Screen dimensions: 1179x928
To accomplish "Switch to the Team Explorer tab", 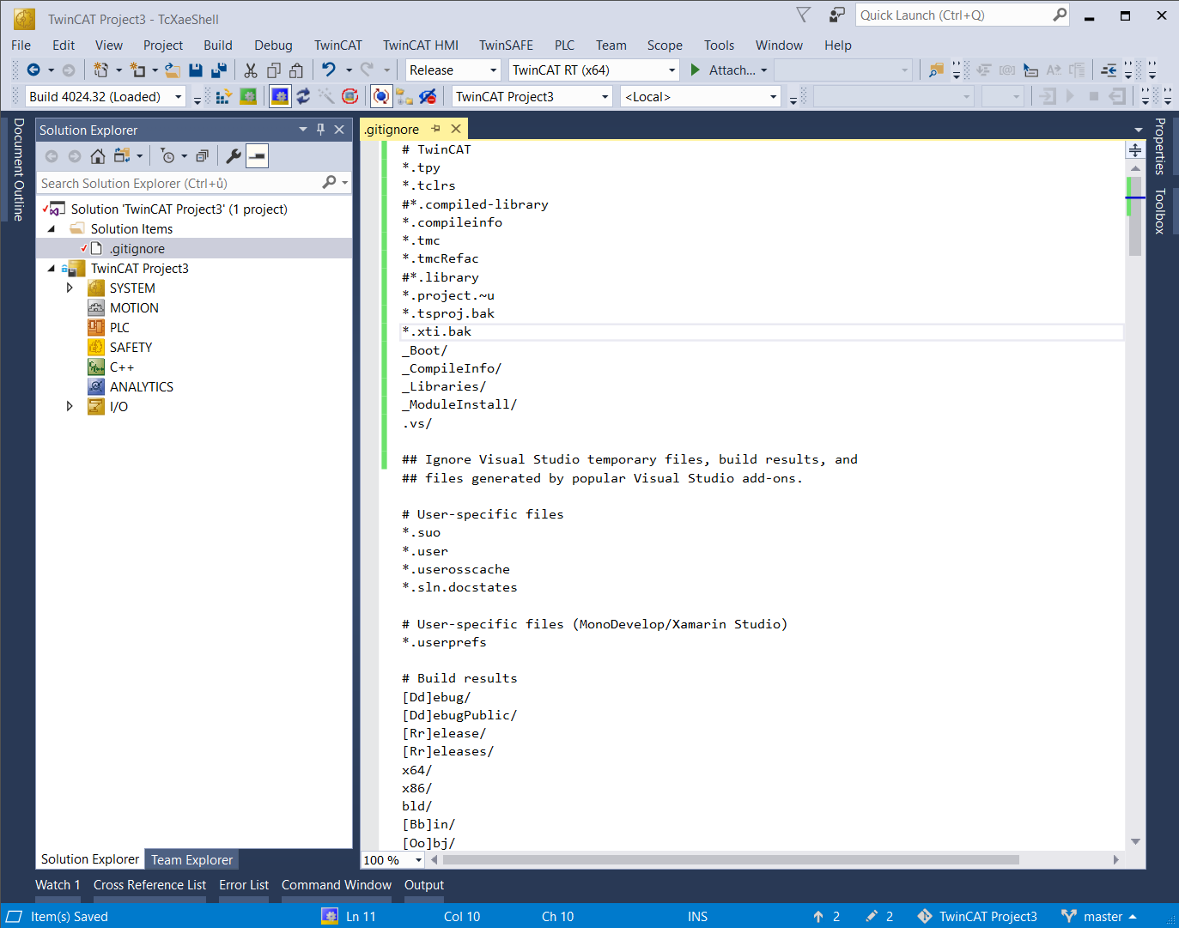I will (x=191, y=860).
